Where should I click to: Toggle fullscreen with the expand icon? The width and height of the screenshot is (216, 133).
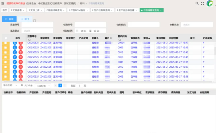[x=203, y=3]
